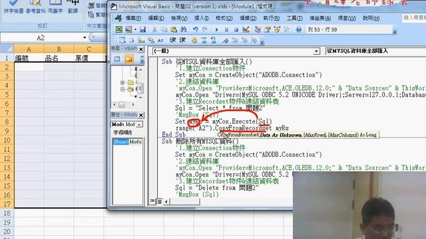Toggle Design Mode icon
426x239 pixels.
[246, 29]
